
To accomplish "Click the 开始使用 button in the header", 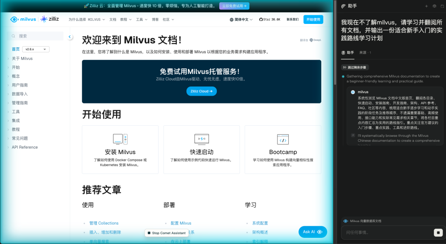I will point(313,20).
